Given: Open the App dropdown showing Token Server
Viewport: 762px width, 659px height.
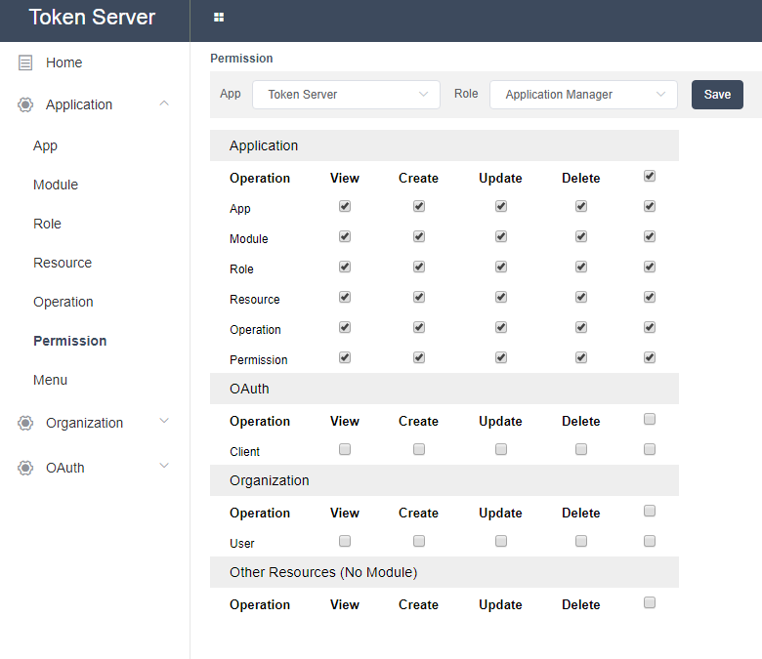Looking at the screenshot, I should [x=346, y=94].
